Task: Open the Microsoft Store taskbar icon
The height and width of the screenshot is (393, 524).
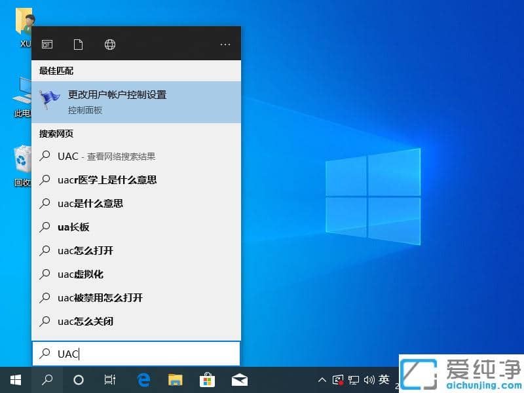Action: [x=207, y=379]
